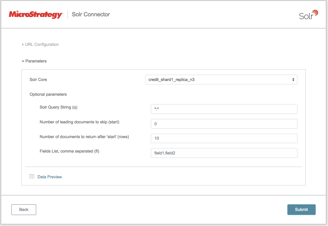Collapse the Parameters section
Viewport: 328px width, 226px height.
coord(34,61)
